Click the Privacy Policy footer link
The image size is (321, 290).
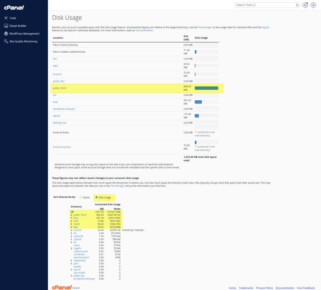264,288
